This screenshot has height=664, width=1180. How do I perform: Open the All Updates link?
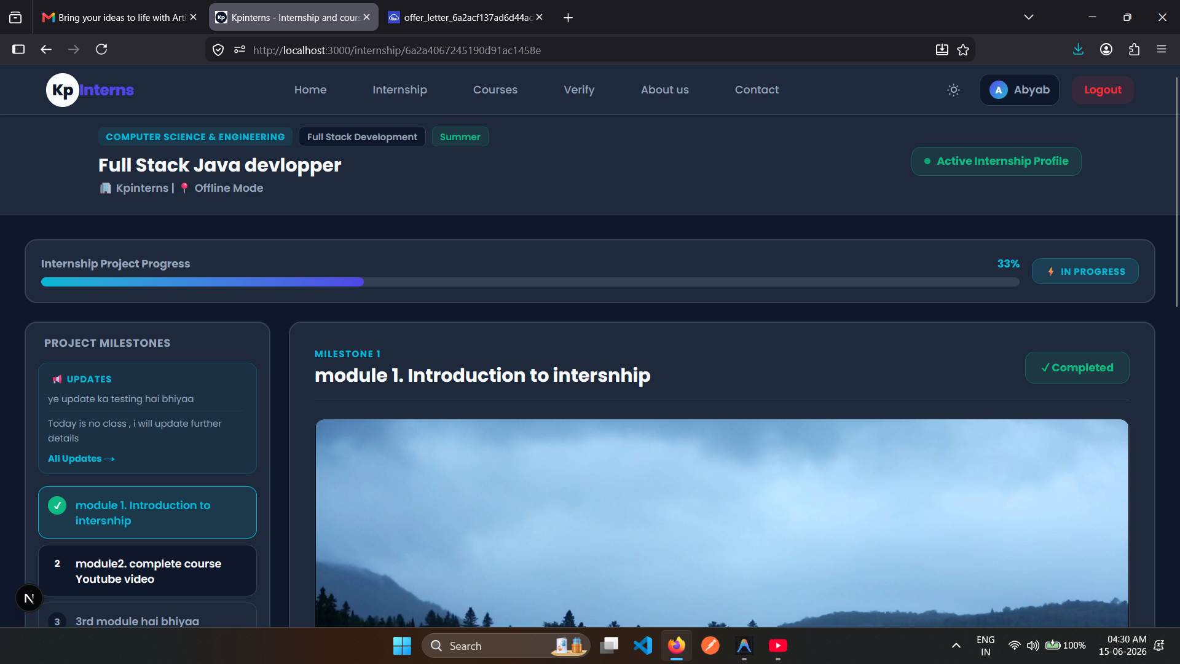pos(81,459)
